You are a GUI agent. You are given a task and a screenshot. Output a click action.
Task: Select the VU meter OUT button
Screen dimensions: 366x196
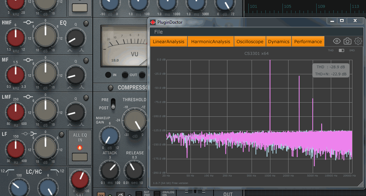[x=125, y=75]
